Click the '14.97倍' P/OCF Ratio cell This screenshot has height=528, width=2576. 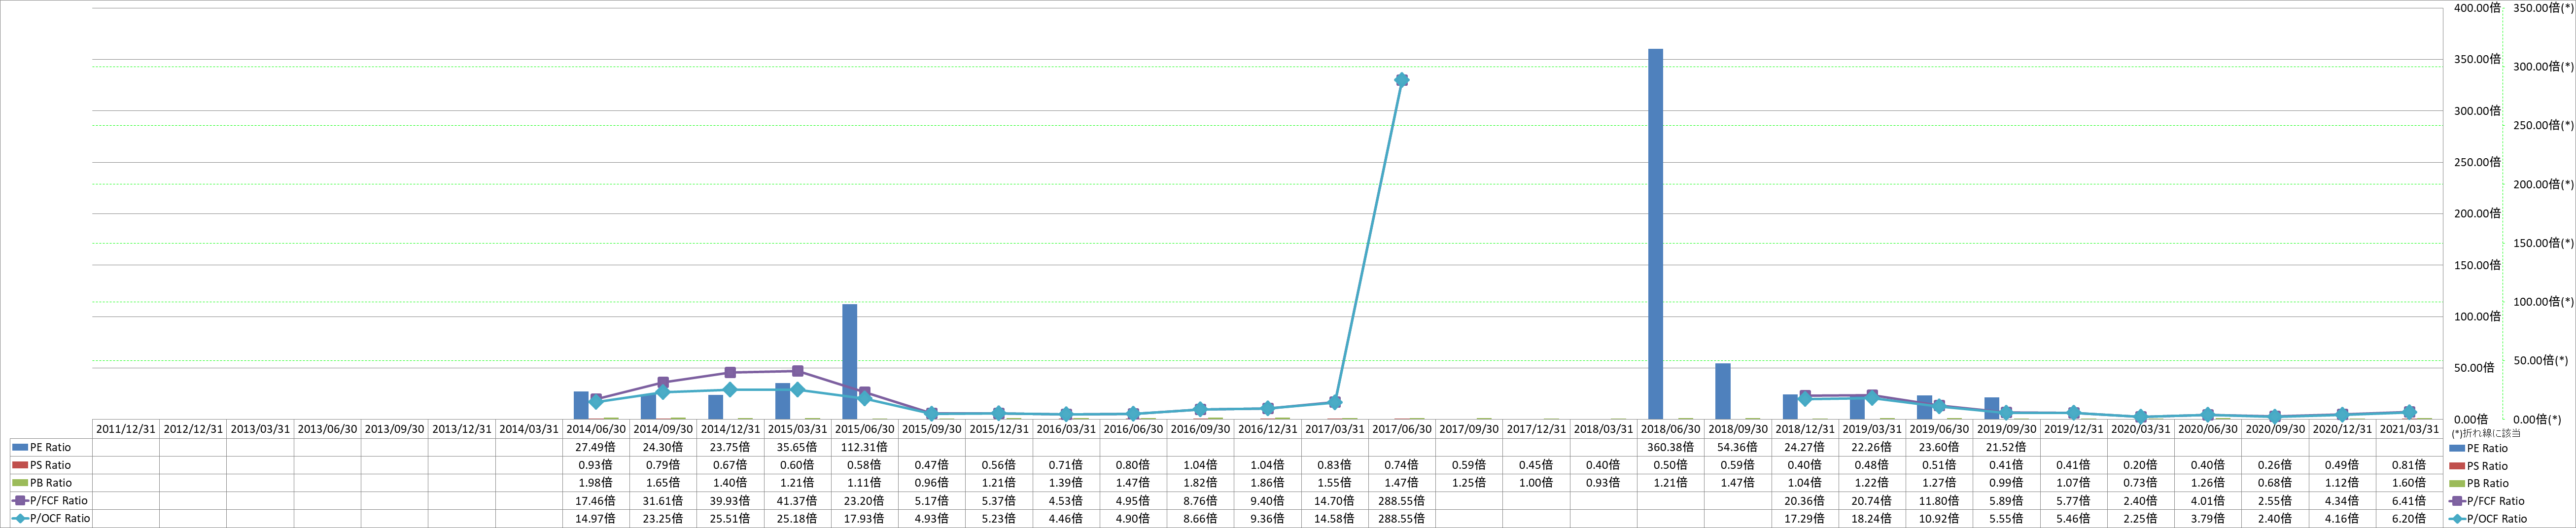pyautogui.click(x=596, y=519)
